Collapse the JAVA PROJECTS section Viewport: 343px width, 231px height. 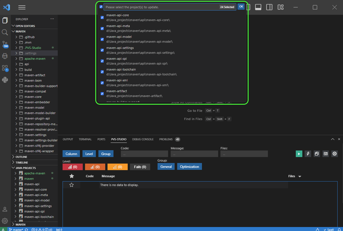coord(13,168)
